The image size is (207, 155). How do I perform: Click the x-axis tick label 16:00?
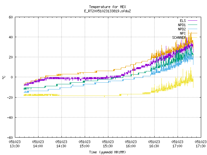click(131, 146)
